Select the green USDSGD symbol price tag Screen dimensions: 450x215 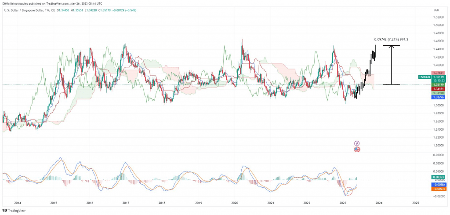coord(425,77)
